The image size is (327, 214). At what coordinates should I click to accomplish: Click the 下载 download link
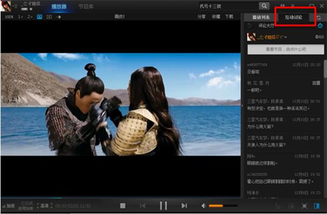(229, 17)
